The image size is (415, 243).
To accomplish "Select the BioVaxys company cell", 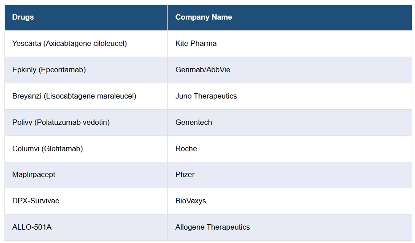I will tap(191, 201).
